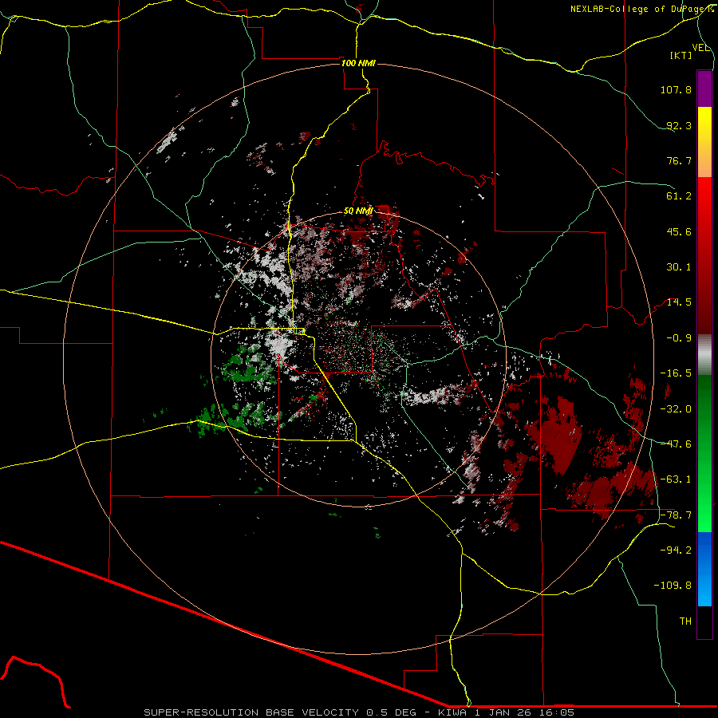This screenshot has height=718, width=718.
Task: Click the purple segment of the velocity color bar
Action: click(704, 89)
